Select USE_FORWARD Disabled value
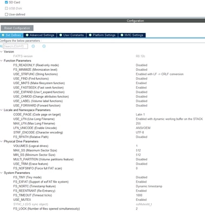Image resolution: width=205 pixels, height=216 pixels. click(142, 105)
